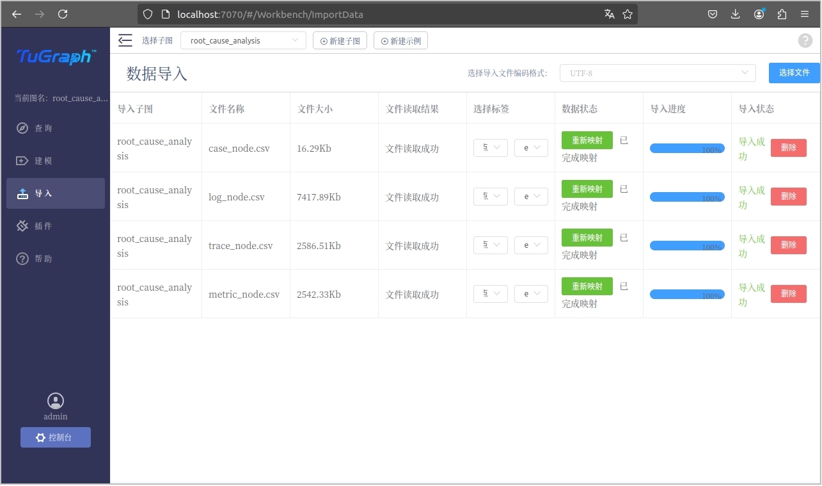Open the browser downloads icon
Screen dimensions: 822x486
click(x=736, y=14)
